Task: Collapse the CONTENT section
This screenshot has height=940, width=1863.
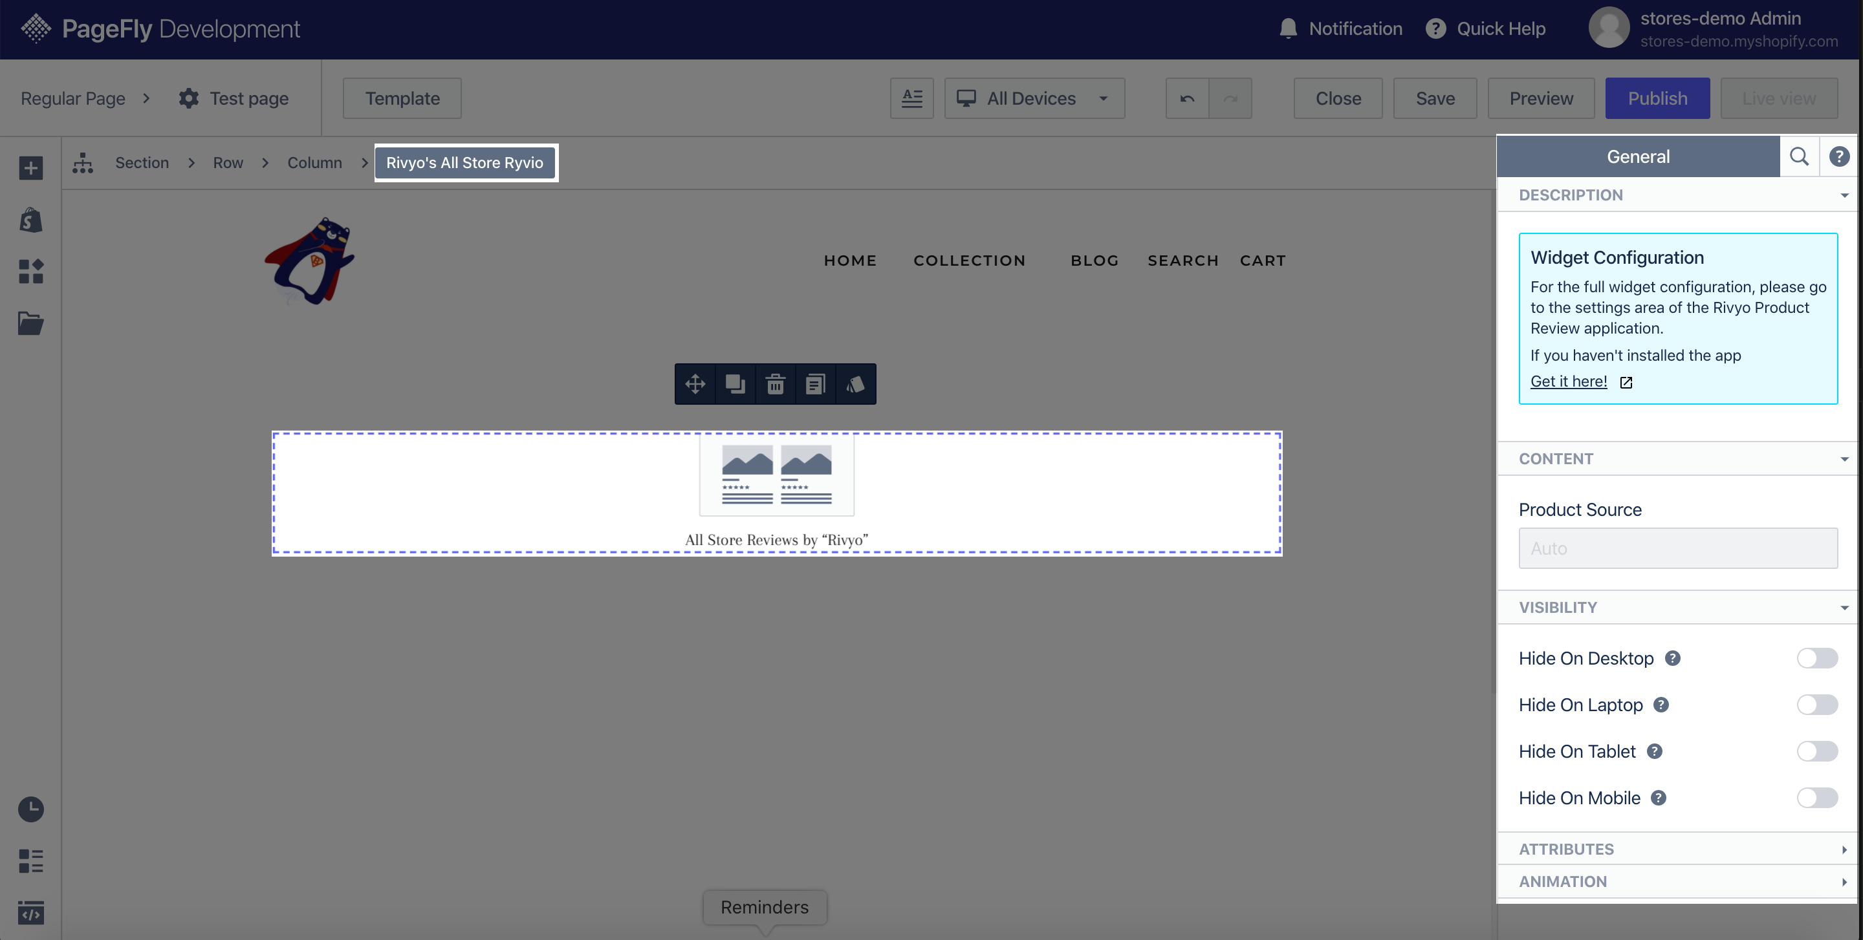Action: coord(1678,459)
